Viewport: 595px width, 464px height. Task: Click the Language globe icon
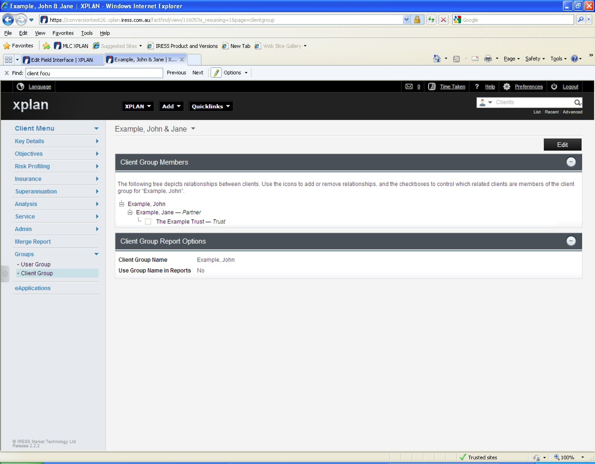point(20,87)
